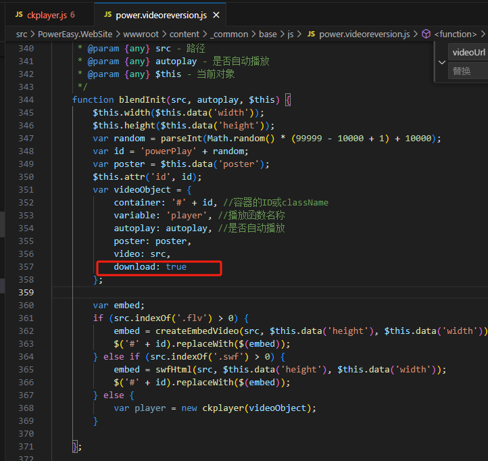Toggle replace mode chevron in find widget
This screenshot has width=488, height=461.
coord(441,62)
